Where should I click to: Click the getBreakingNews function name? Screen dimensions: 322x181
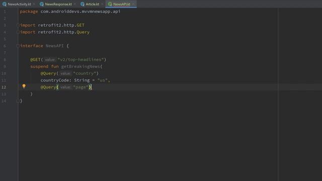(x=80, y=66)
